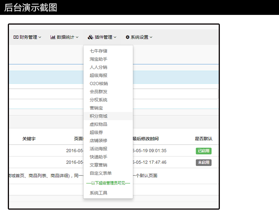279x213 pixels.
Task: Select 七牛存储 from the plugin list
Action: coord(108,51)
